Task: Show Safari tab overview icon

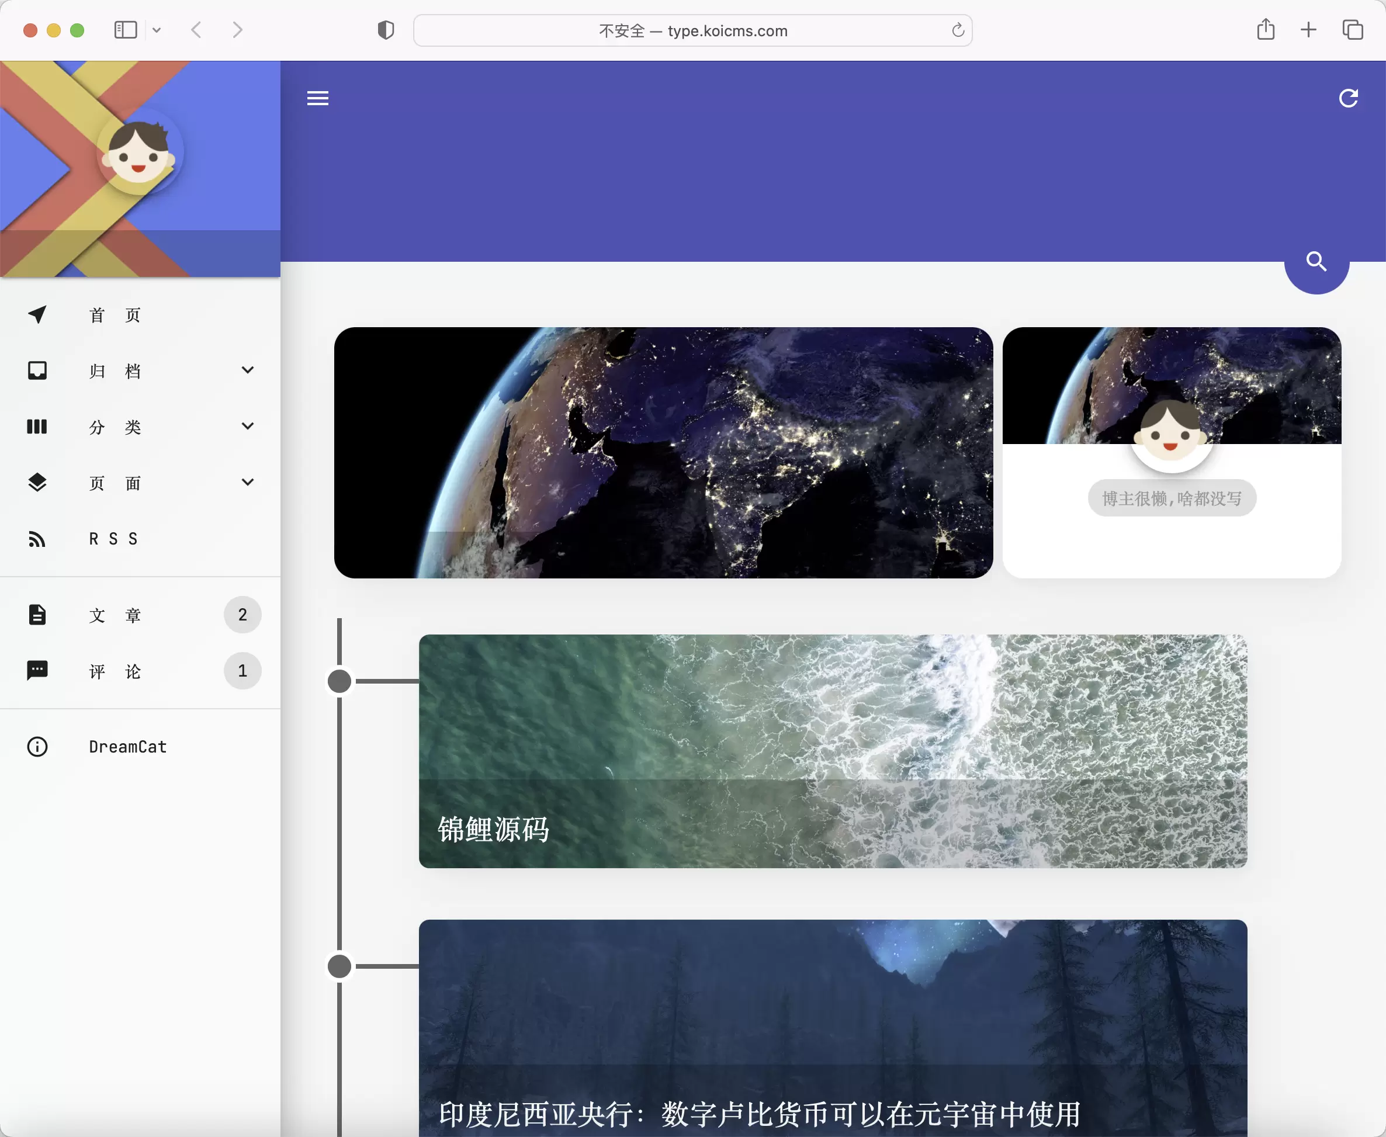Action: click(x=1353, y=30)
